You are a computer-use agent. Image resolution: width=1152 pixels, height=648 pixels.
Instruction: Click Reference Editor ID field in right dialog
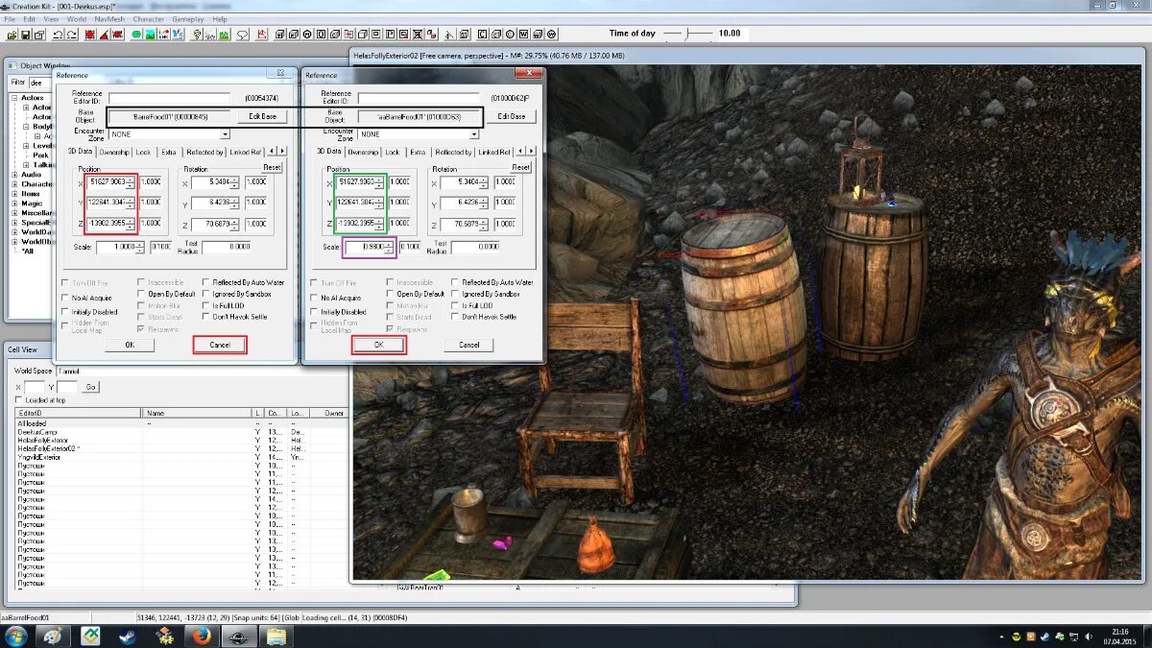419,98
